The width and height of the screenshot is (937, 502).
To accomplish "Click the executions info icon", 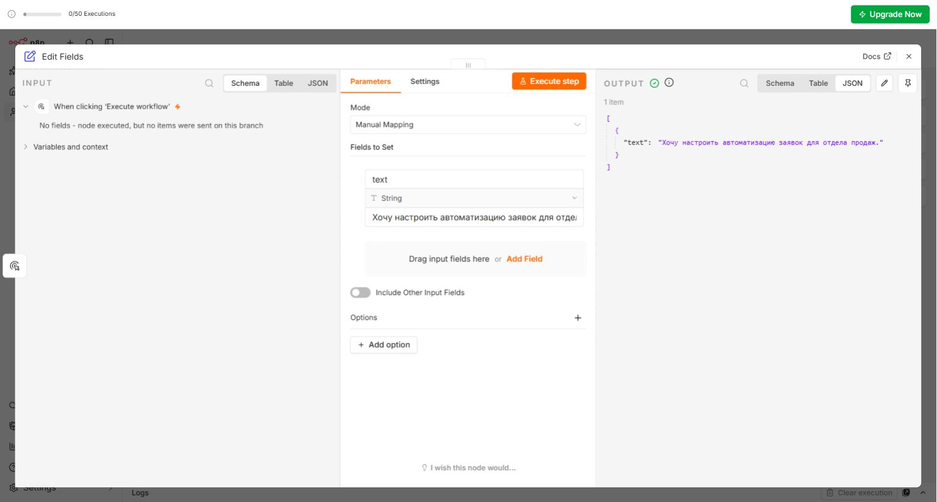I will click(x=11, y=13).
